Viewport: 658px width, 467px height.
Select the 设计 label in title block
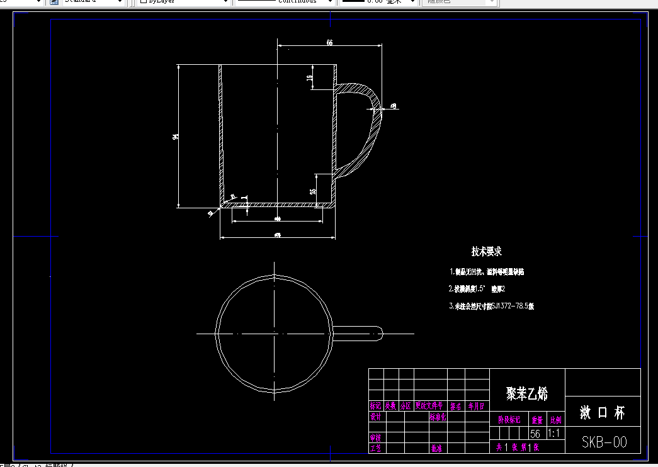click(x=375, y=417)
